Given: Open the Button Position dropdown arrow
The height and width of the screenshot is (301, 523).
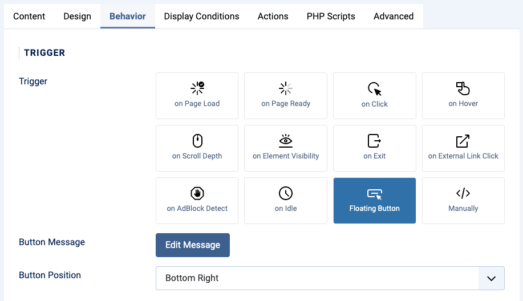Looking at the screenshot, I should 491,278.
